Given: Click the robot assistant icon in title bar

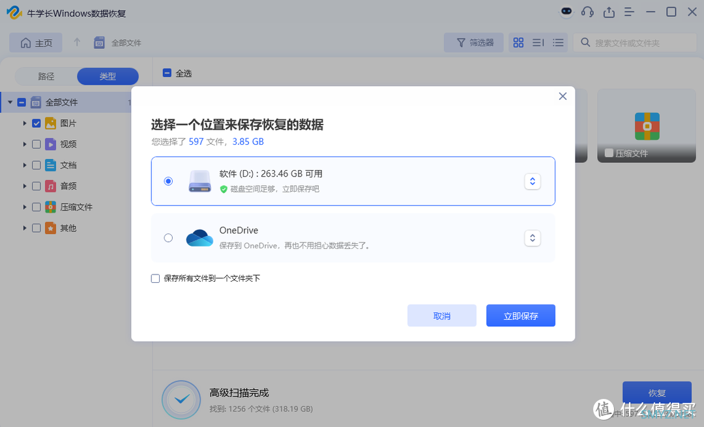Looking at the screenshot, I should [x=567, y=12].
